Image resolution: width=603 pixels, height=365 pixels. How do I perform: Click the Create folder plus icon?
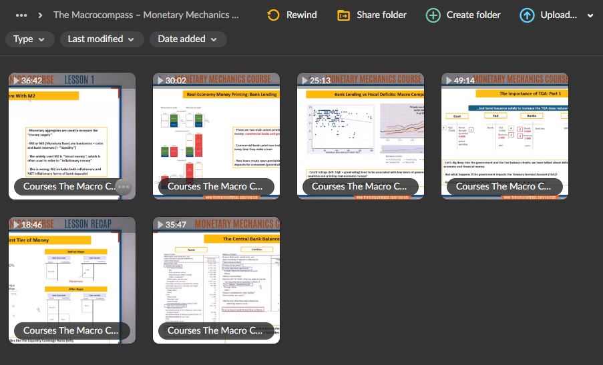click(433, 15)
